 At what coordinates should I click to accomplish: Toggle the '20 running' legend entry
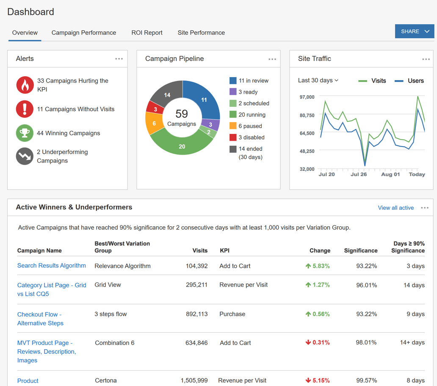coord(253,114)
